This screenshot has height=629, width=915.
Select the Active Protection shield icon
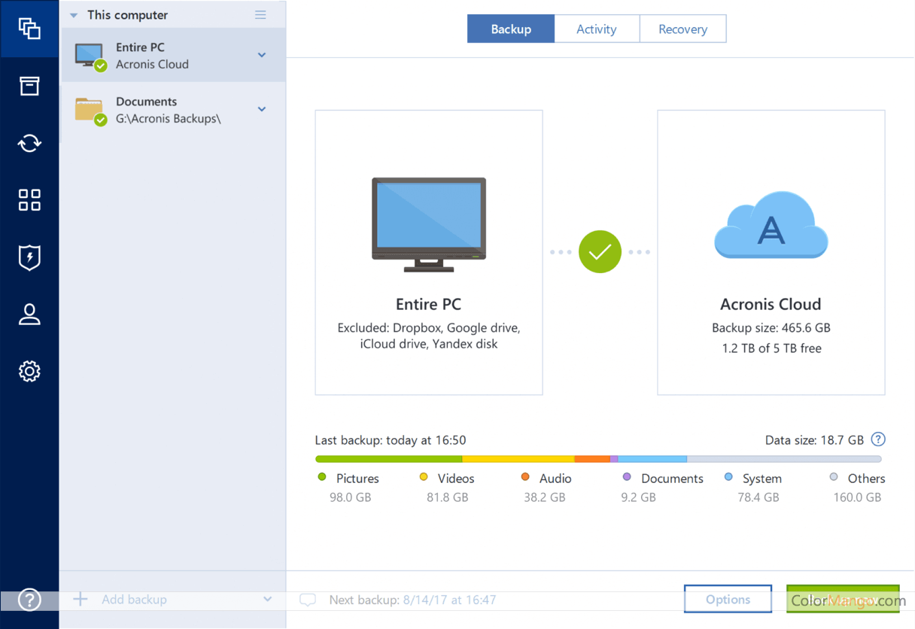[x=29, y=257]
